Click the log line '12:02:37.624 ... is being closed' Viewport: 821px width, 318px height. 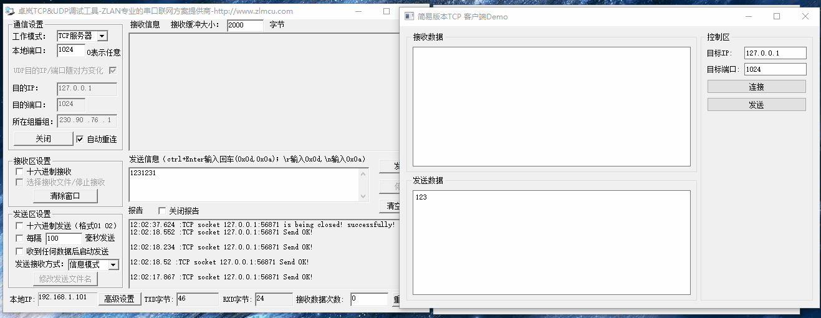coord(262,224)
